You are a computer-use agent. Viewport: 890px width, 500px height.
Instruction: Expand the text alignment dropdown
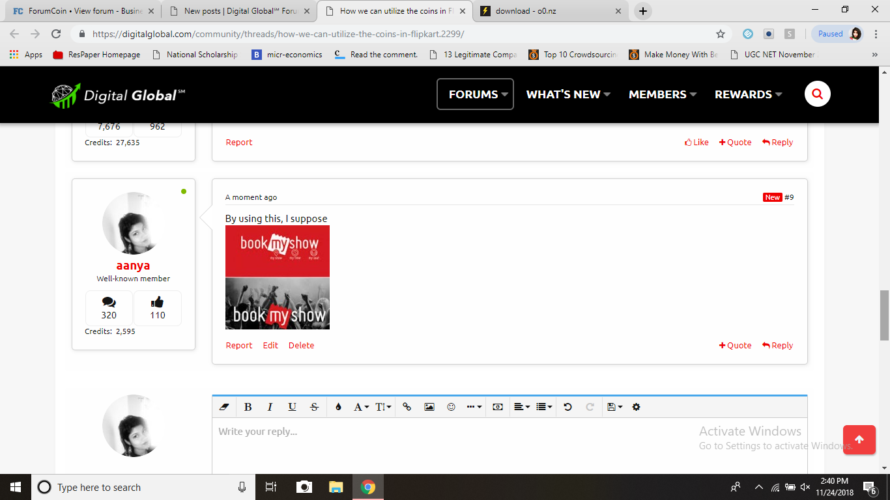(x=521, y=406)
